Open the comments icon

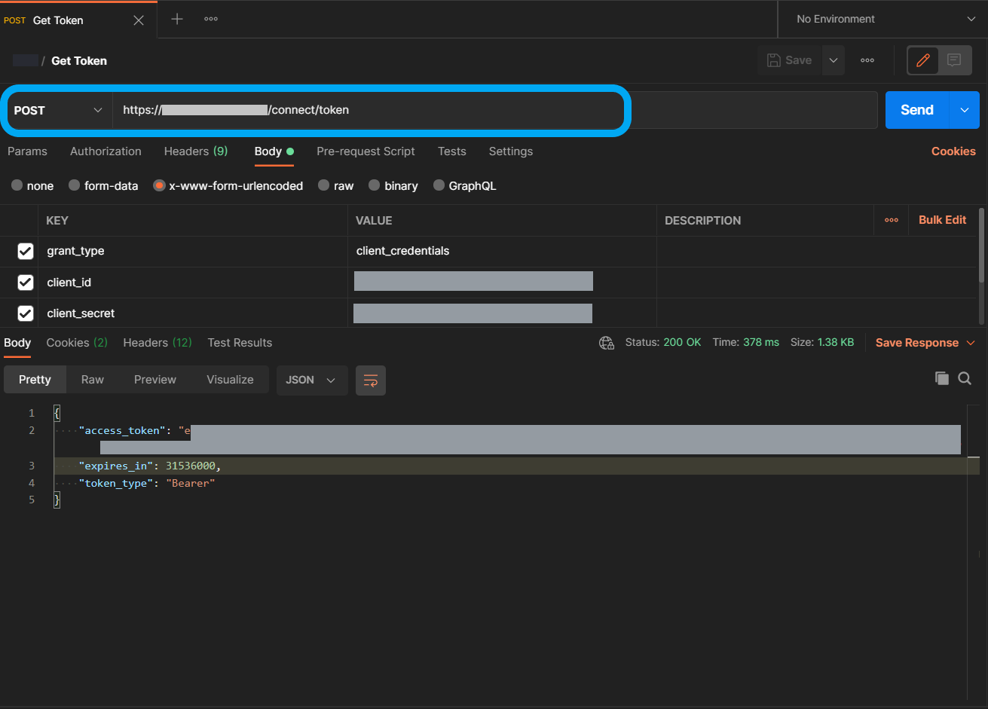[954, 60]
